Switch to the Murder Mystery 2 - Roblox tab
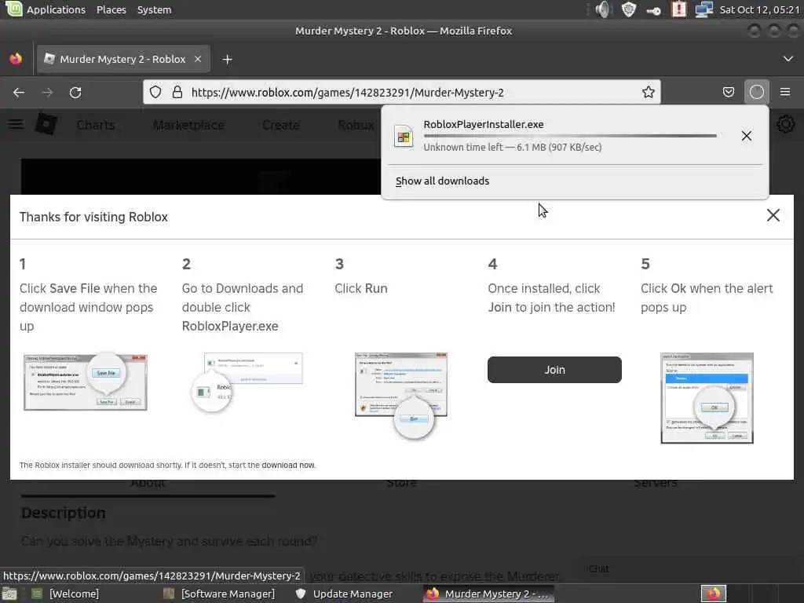 click(122, 59)
